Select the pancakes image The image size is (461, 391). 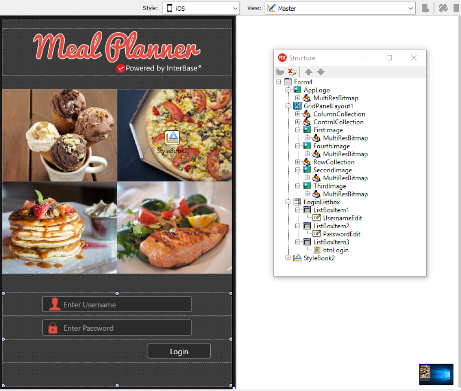click(60, 227)
